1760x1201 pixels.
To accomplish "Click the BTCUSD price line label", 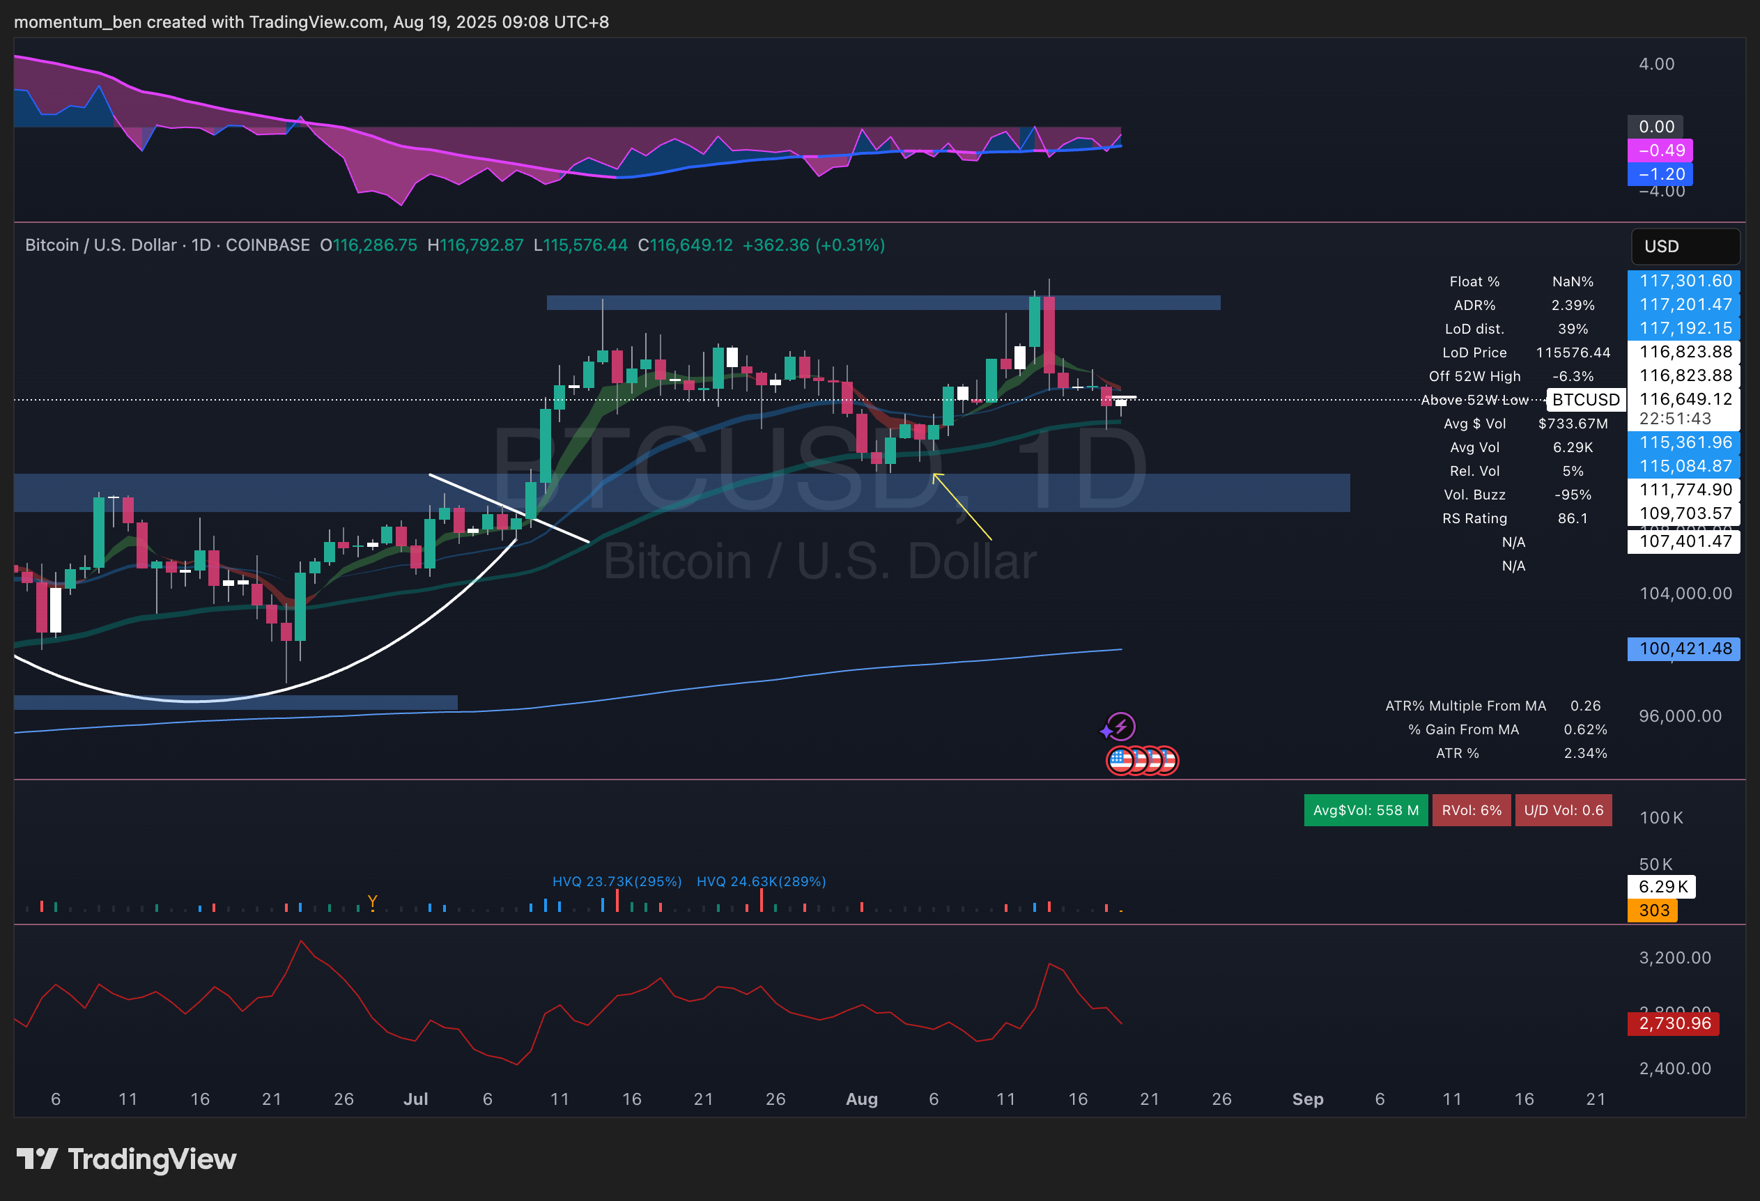I will [x=1585, y=400].
